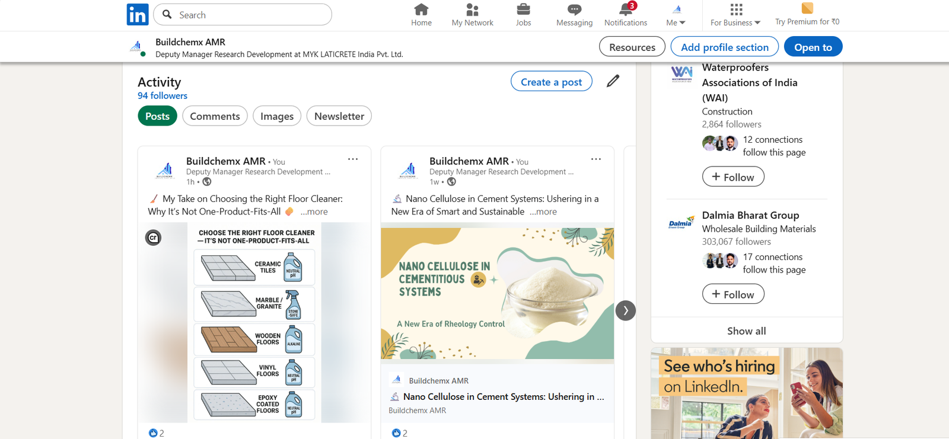Viewport: 949px width, 439px height.
Task: Click Dalmia Bharat Group page name
Action: coord(750,215)
